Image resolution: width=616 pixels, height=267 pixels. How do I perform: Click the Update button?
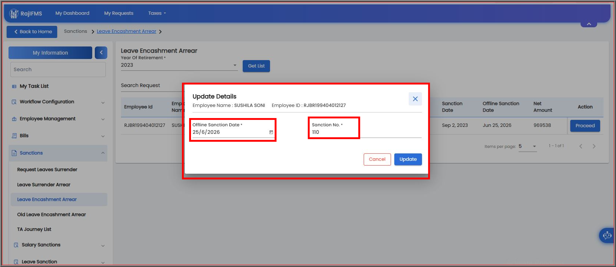(408, 159)
